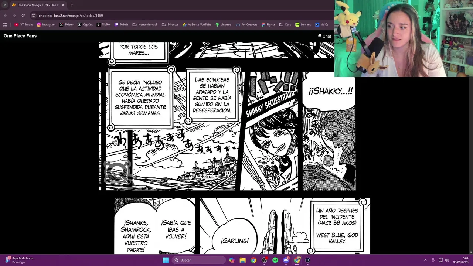Open Twitch bookmark
This screenshot has width=473, height=266.
click(121, 25)
